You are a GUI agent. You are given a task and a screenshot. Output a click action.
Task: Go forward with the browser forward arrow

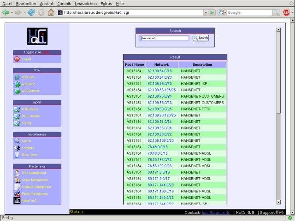18,12
